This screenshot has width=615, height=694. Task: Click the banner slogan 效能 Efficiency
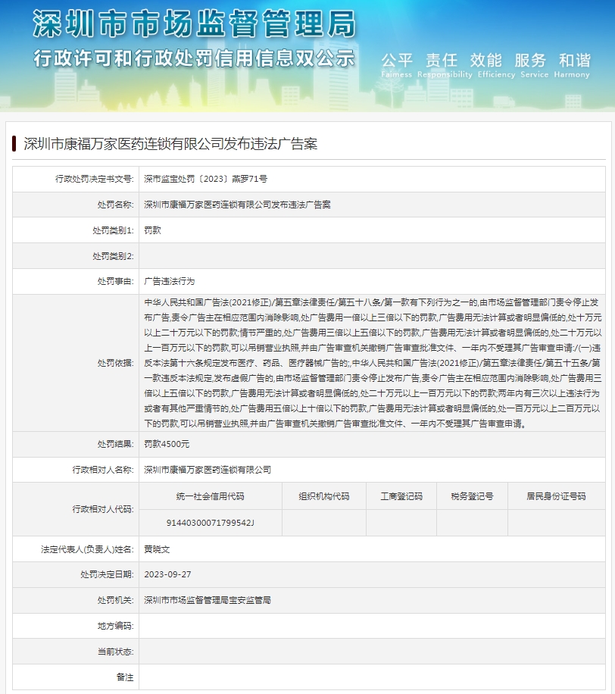(x=496, y=65)
